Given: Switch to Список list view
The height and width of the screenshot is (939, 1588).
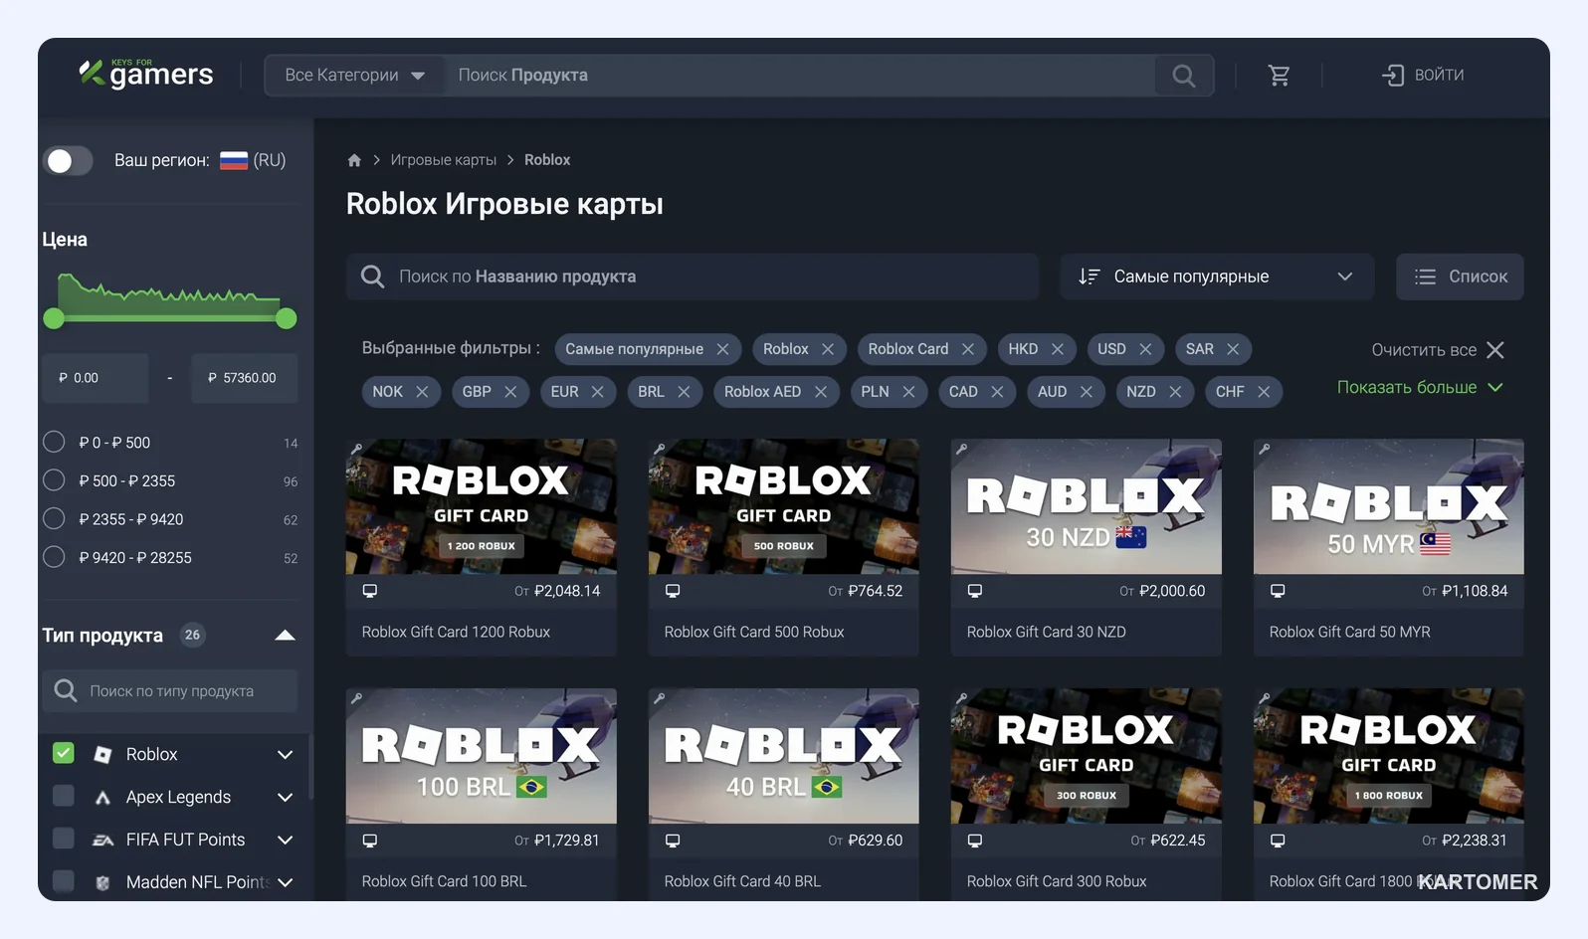Looking at the screenshot, I should [1460, 277].
